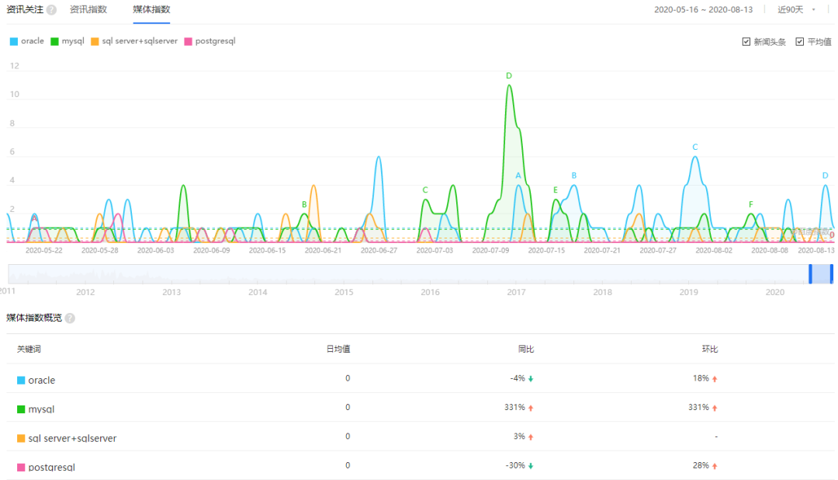Click sql server+sqlserver in the legend
The width and height of the screenshot is (838, 480).
134,41
